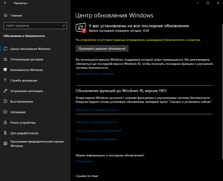Click the home icon beside Главная
The image size is (223, 181).
tap(5, 15)
